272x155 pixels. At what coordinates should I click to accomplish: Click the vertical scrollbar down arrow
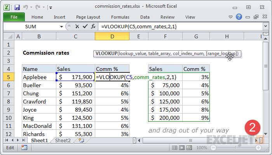click(265, 134)
